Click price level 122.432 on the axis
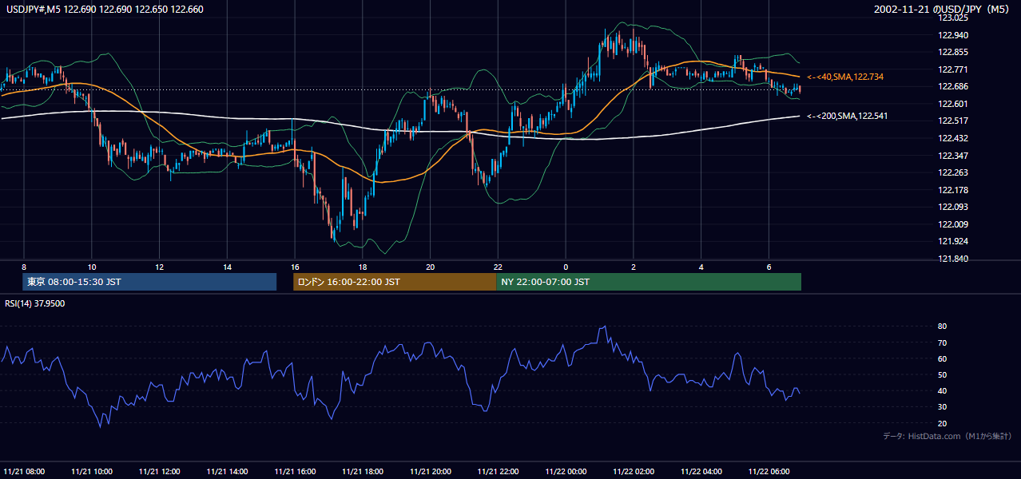Screen dimensions: 1021x479 click(x=953, y=138)
